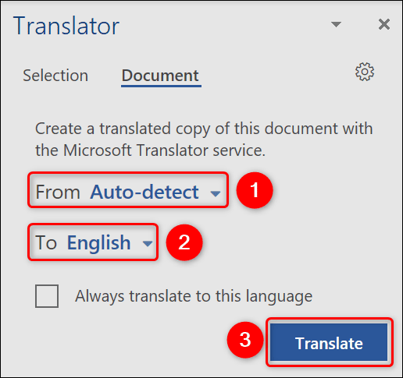Click the arrow beside Auto-detect

[x=215, y=193]
